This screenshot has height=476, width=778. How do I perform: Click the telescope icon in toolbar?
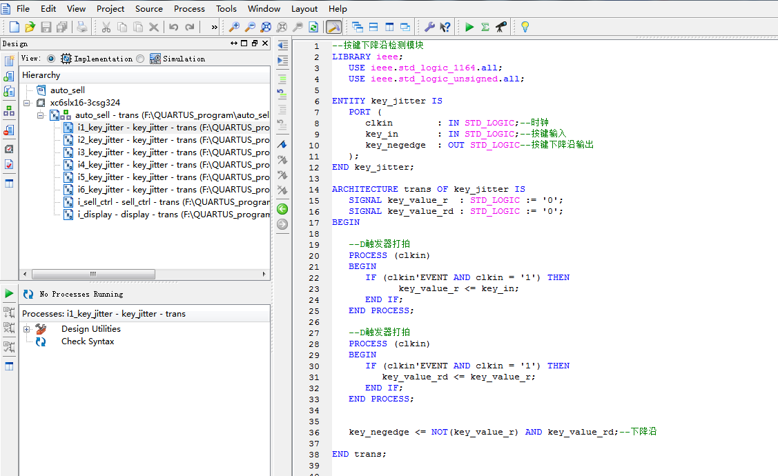(x=501, y=27)
